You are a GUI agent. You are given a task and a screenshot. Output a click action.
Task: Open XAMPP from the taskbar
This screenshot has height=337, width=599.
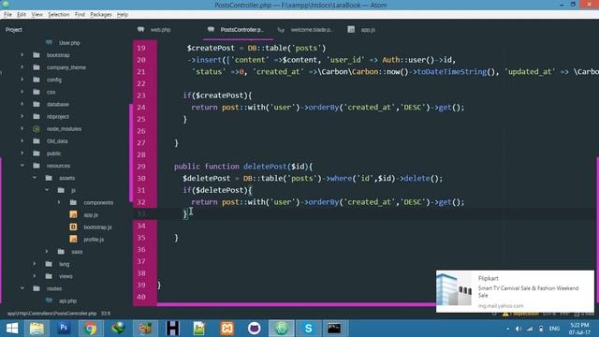pyautogui.click(x=226, y=329)
